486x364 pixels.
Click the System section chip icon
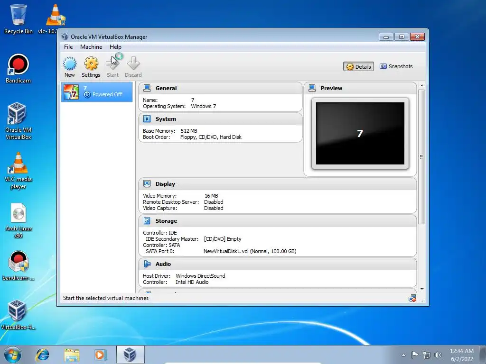pyautogui.click(x=147, y=119)
